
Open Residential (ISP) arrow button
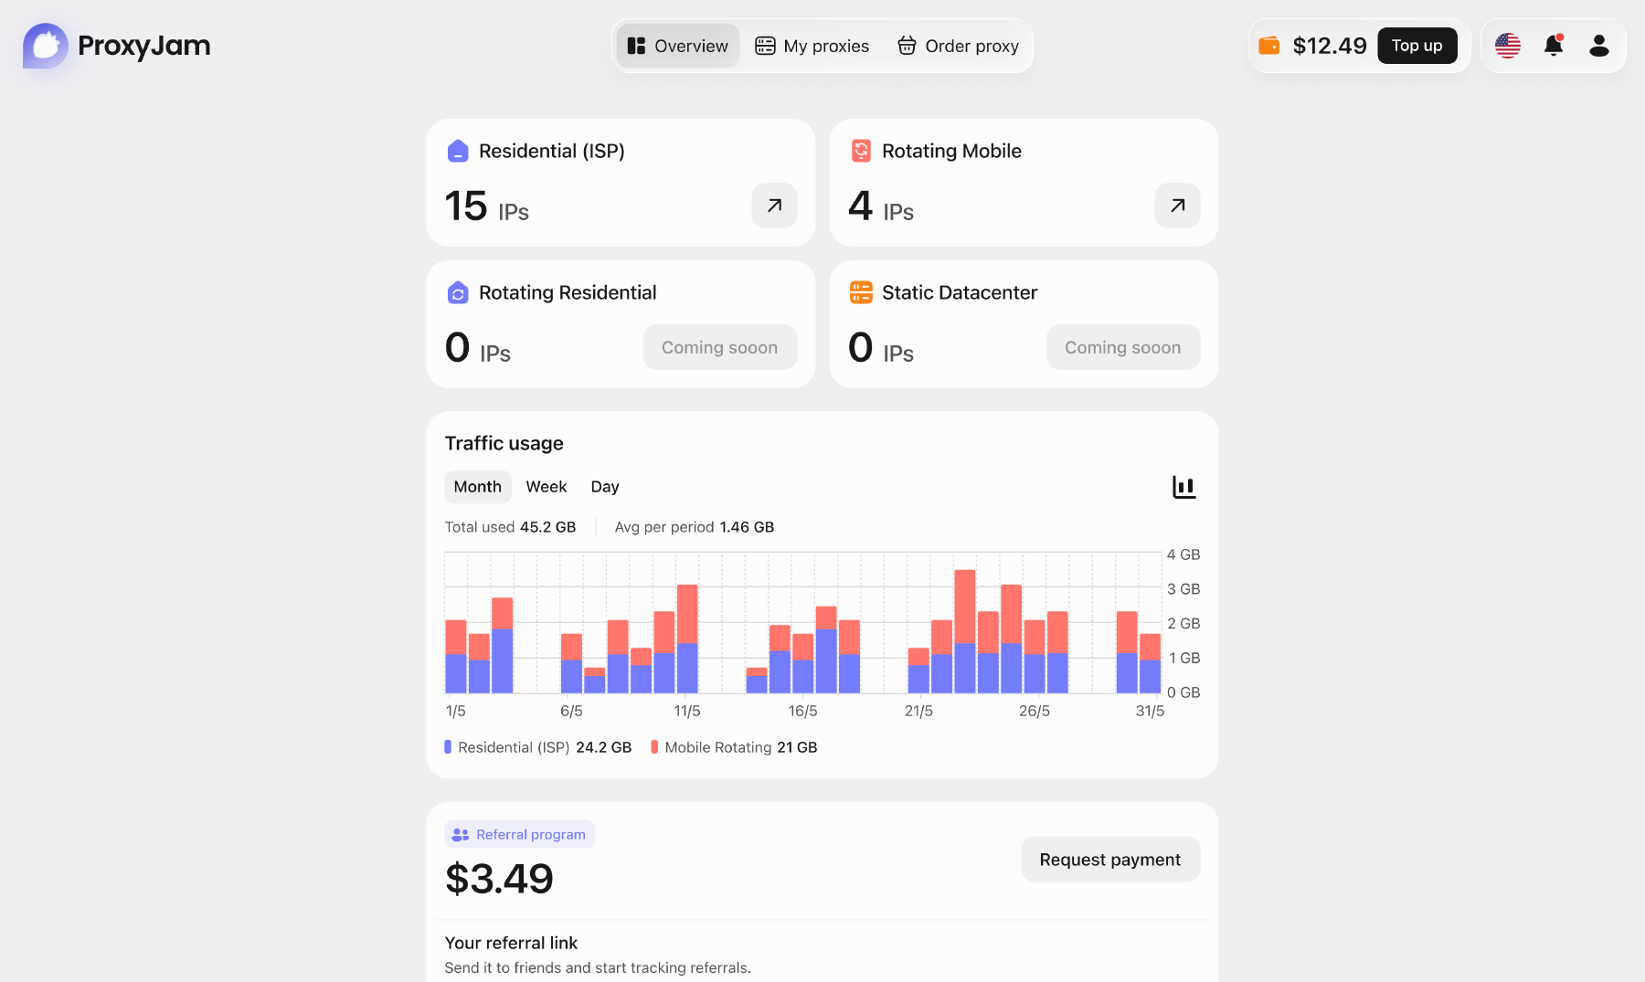774,206
